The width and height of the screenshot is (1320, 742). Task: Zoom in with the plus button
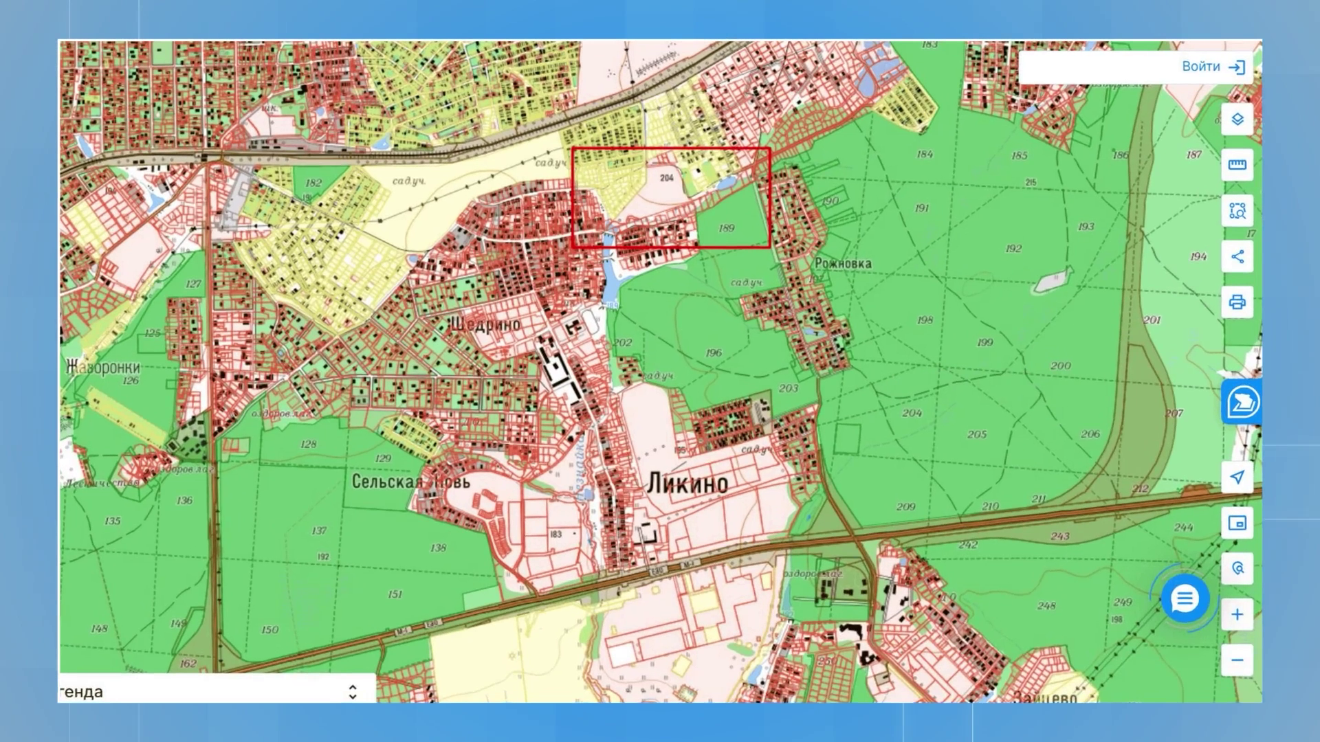tap(1237, 614)
